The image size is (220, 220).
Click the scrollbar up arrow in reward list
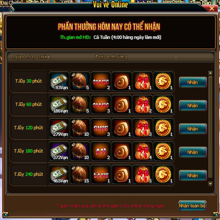pyautogui.click(x=210, y=73)
